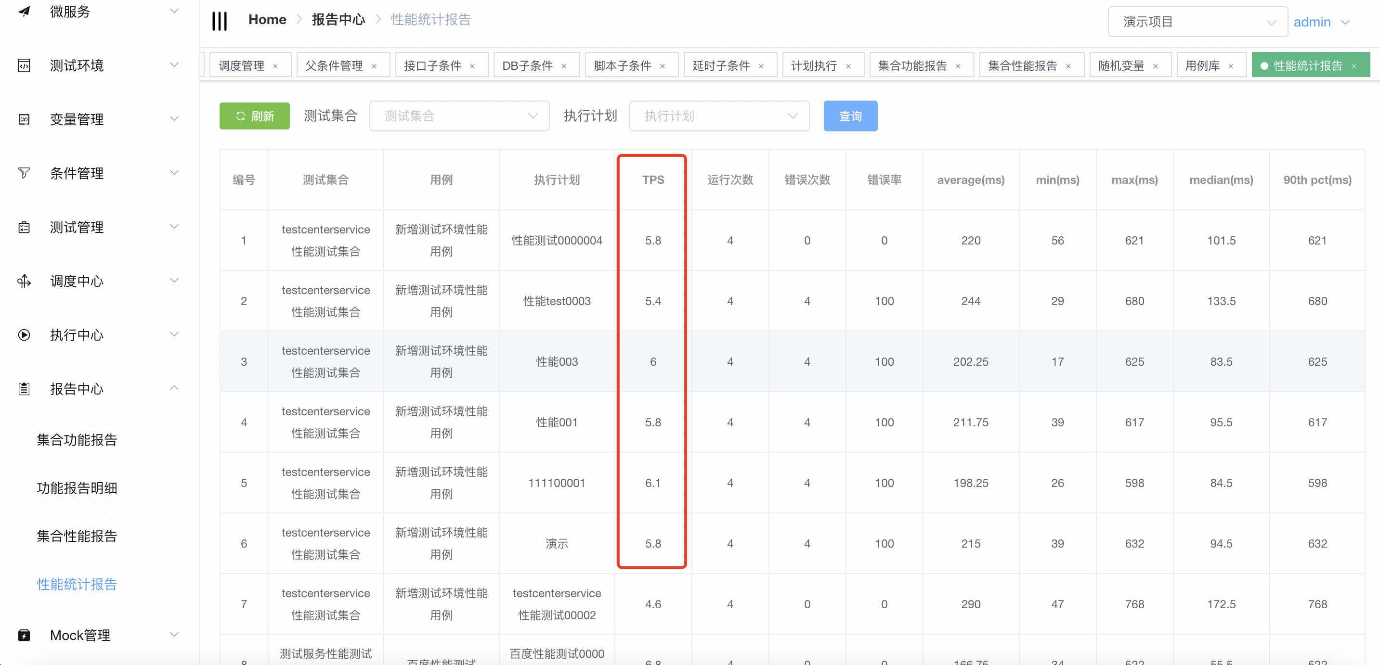Expand the 测试环境 menu
The height and width of the screenshot is (665, 1380).
(x=174, y=65)
